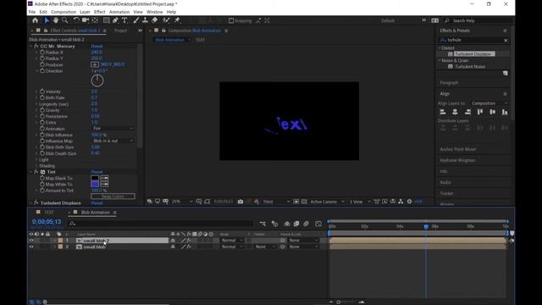Open the File menu
This screenshot has width=542, height=305.
tap(32, 12)
